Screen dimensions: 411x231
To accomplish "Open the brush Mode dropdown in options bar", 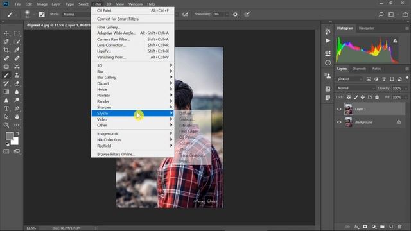I will [76, 14].
